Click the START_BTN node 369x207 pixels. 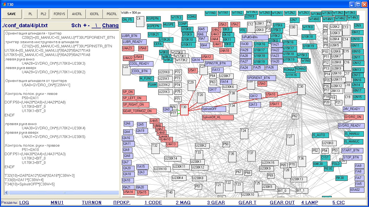point(352,150)
